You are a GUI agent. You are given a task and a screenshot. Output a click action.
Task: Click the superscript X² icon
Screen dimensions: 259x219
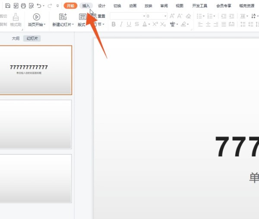coord(155,24)
